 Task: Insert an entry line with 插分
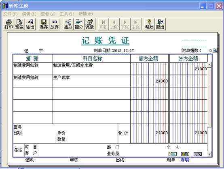(68, 24)
